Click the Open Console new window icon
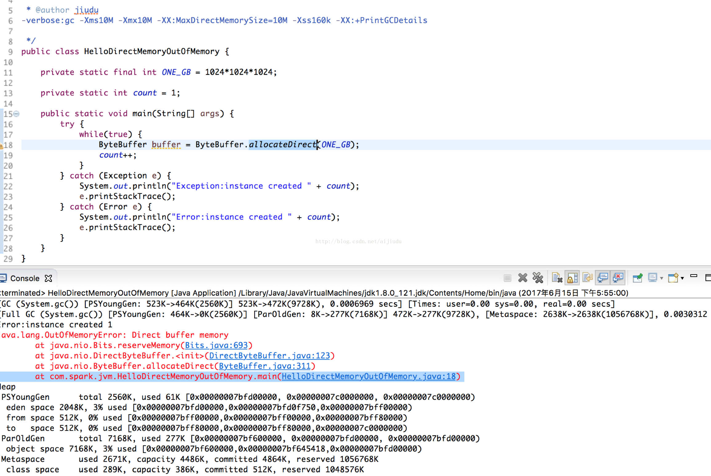 tap(673, 278)
